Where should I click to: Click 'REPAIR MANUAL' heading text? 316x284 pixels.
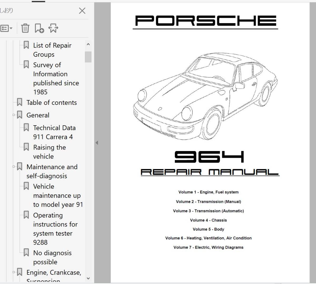(210, 172)
